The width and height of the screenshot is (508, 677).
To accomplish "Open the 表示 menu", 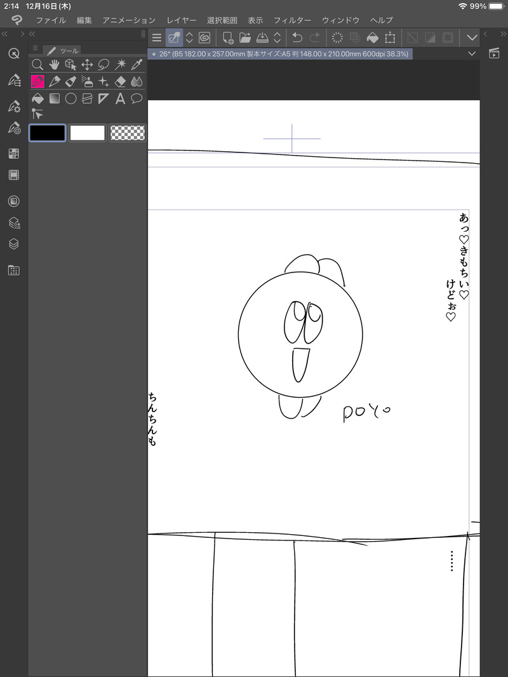I will [255, 20].
